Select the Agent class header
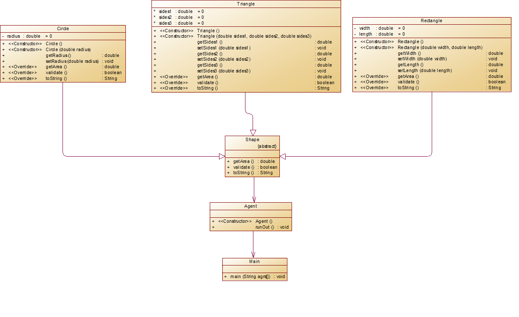The width and height of the screenshot is (519, 317). click(x=250, y=206)
